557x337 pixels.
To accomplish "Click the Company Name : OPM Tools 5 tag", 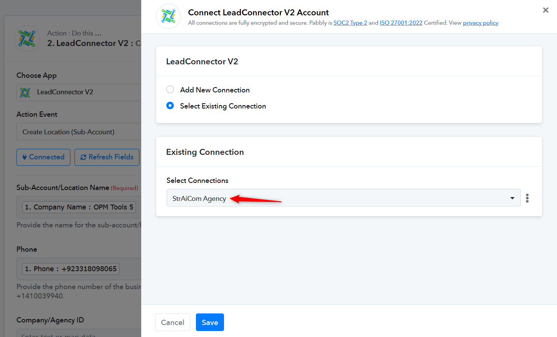I will 79,207.
